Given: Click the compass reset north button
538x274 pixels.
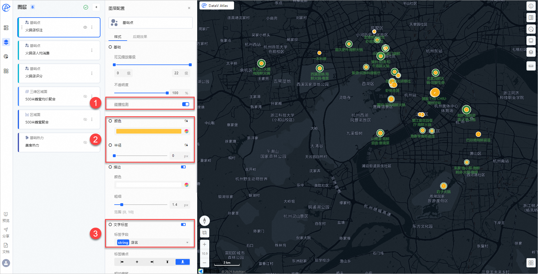Looking at the screenshot, I should point(204,221).
